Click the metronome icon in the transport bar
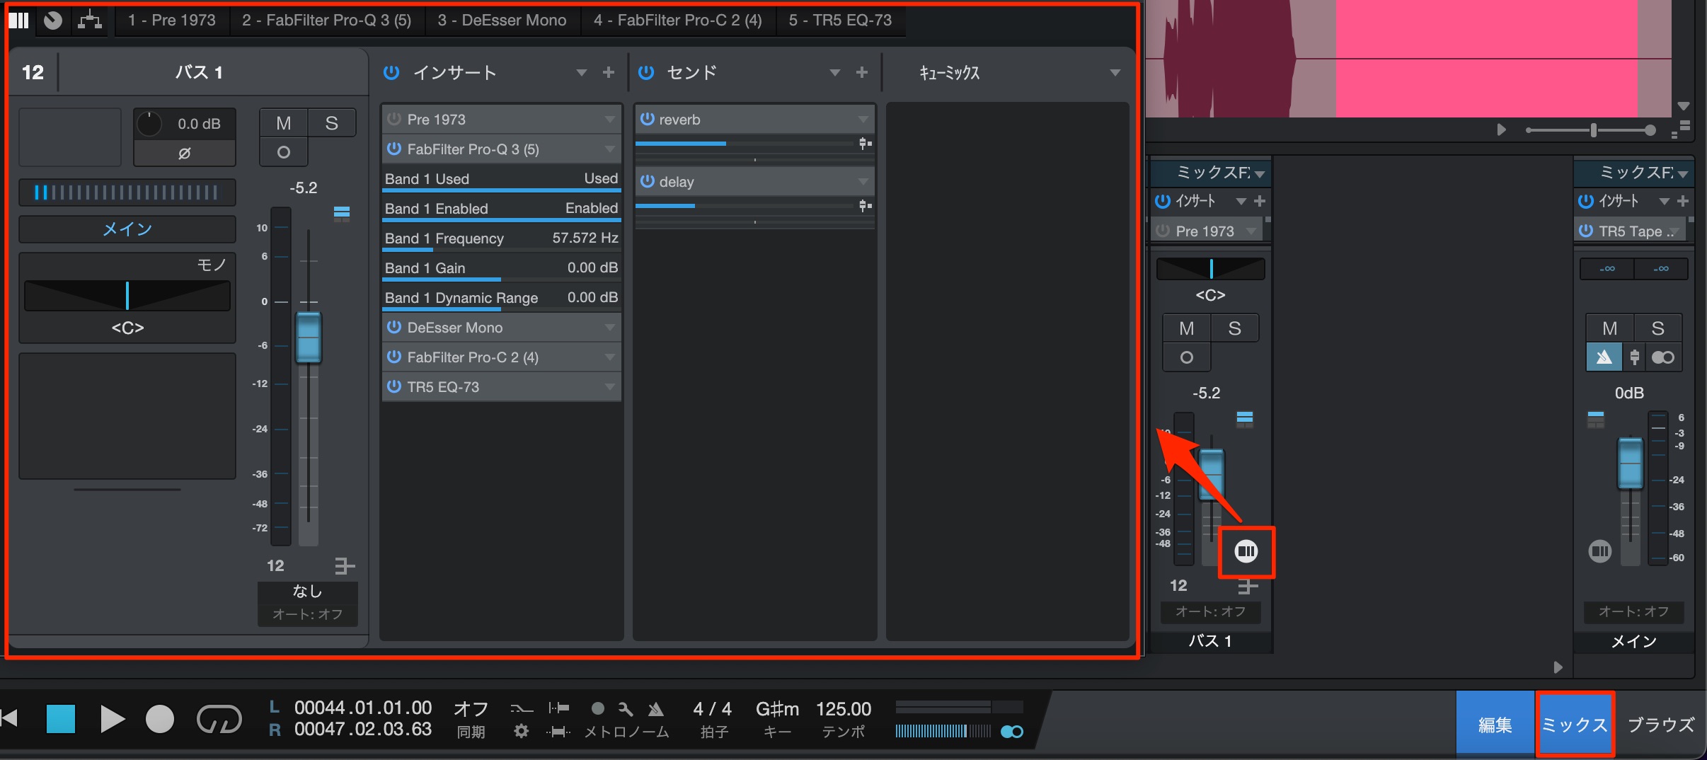The width and height of the screenshot is (1707, 760). click(656, 708)
